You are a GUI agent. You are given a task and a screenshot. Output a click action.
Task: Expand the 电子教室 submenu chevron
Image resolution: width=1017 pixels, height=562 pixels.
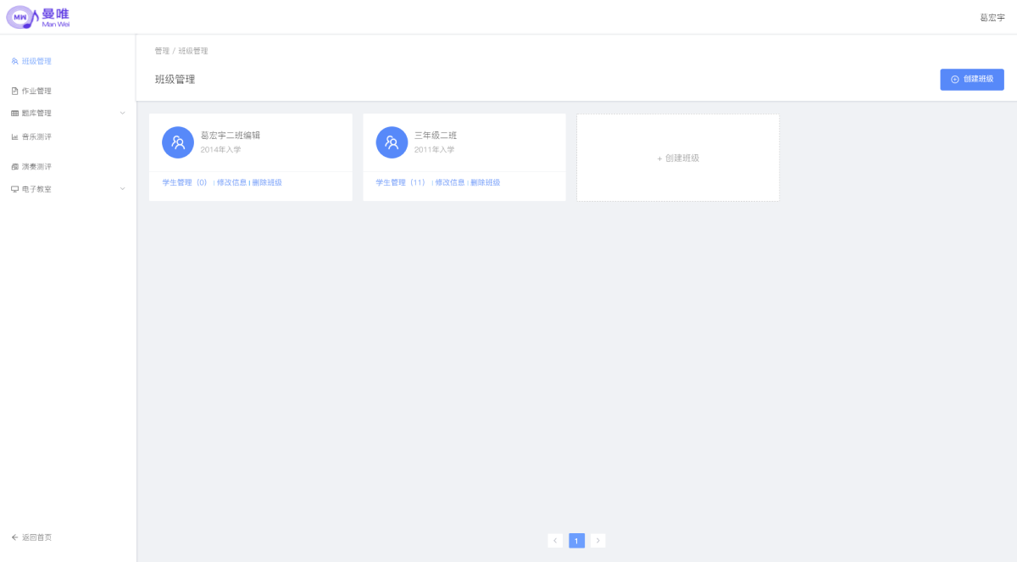[122, 189]
